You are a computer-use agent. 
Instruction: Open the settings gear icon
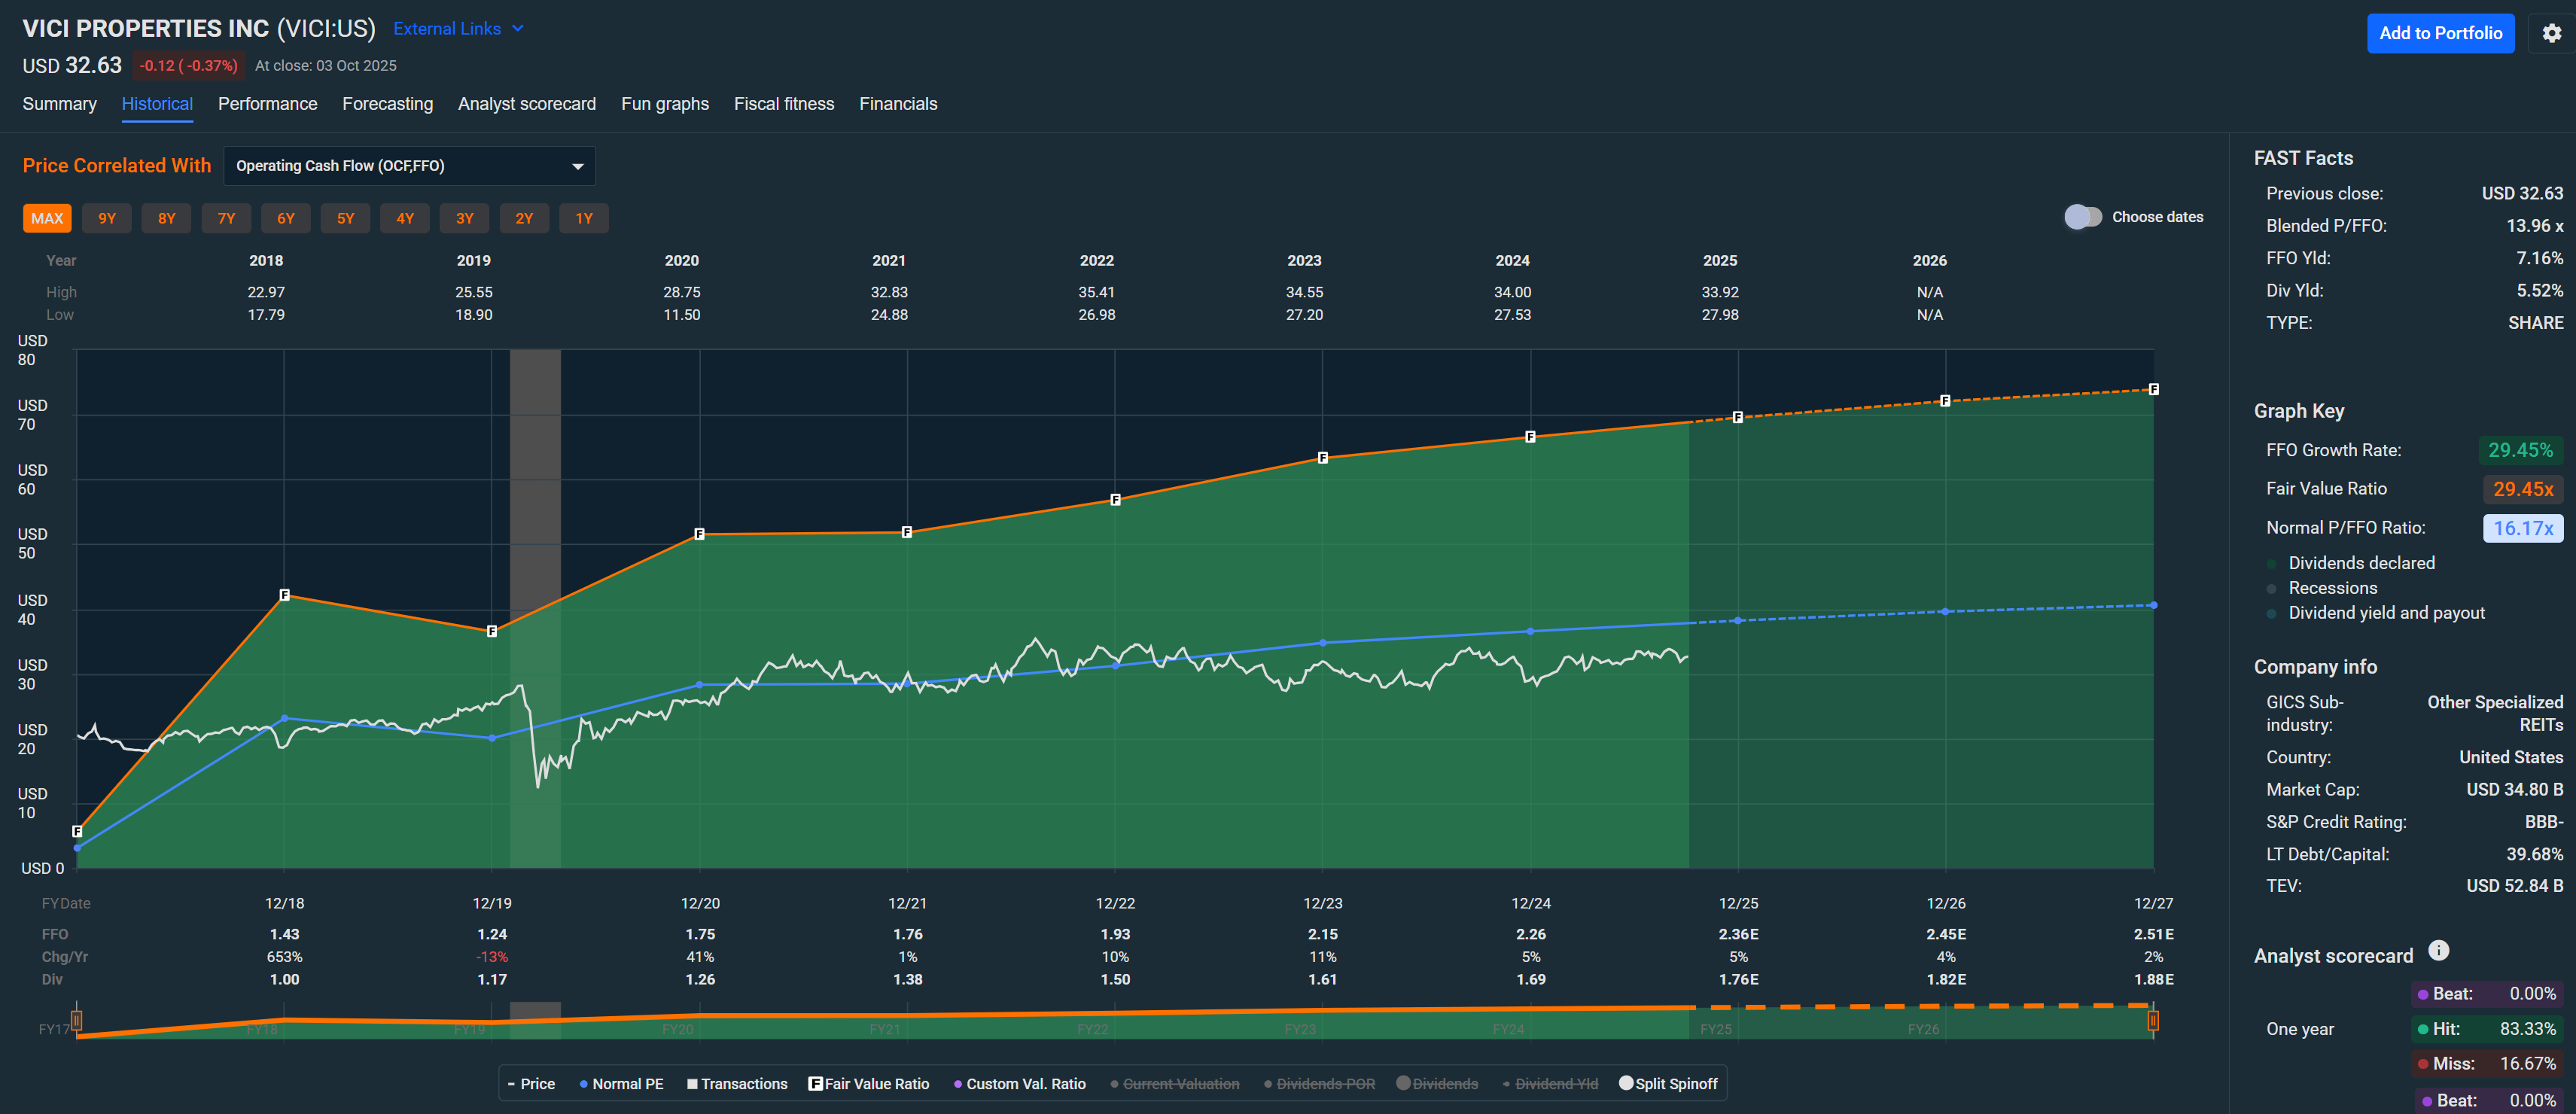coord(2551,33)
